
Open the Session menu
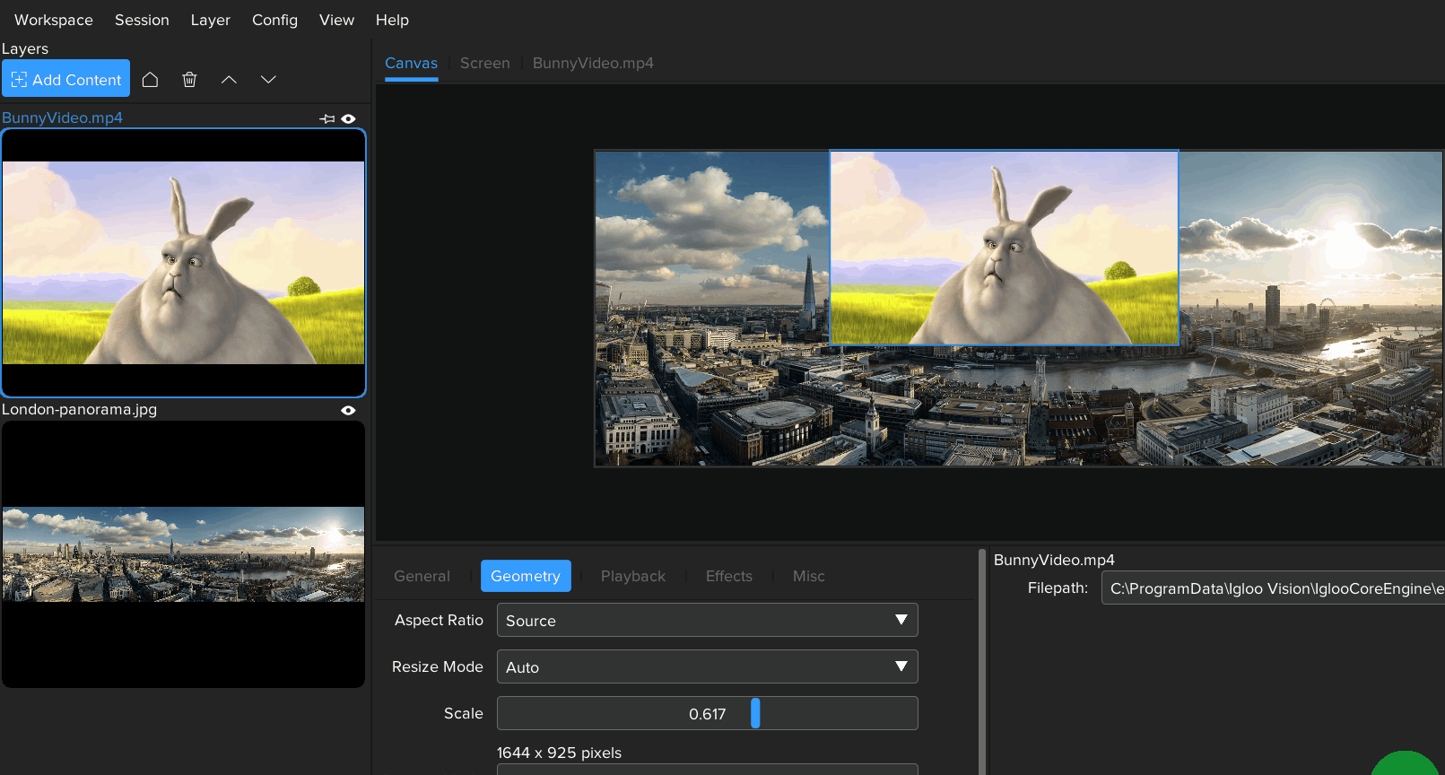click(x=142, y=20)
